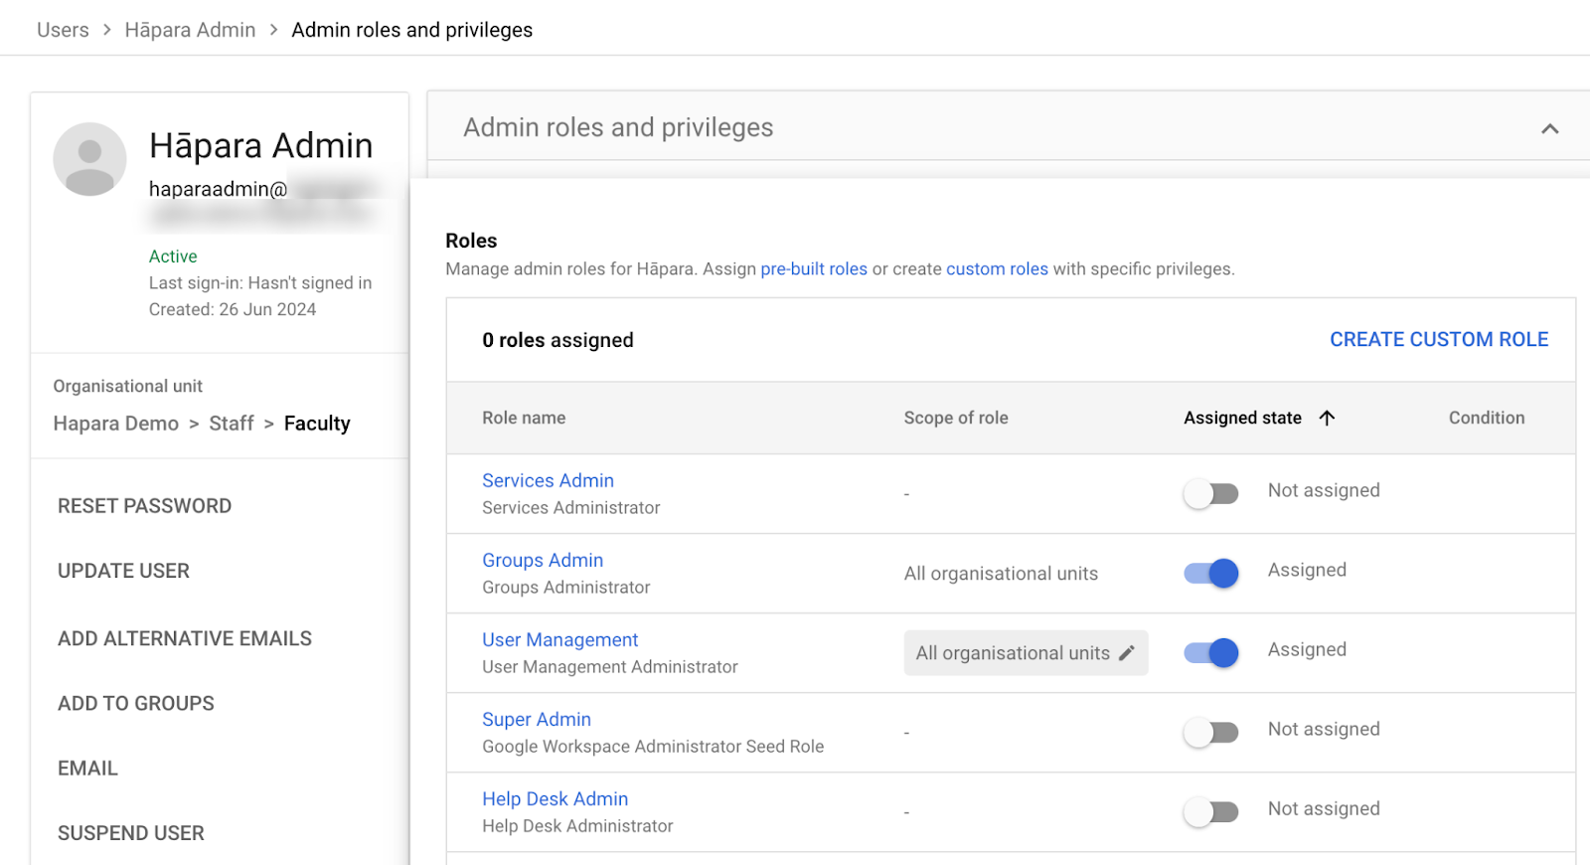Click the Hapara Demo organisational unit
Viewport: 1590px width, 865px height.
115,424
